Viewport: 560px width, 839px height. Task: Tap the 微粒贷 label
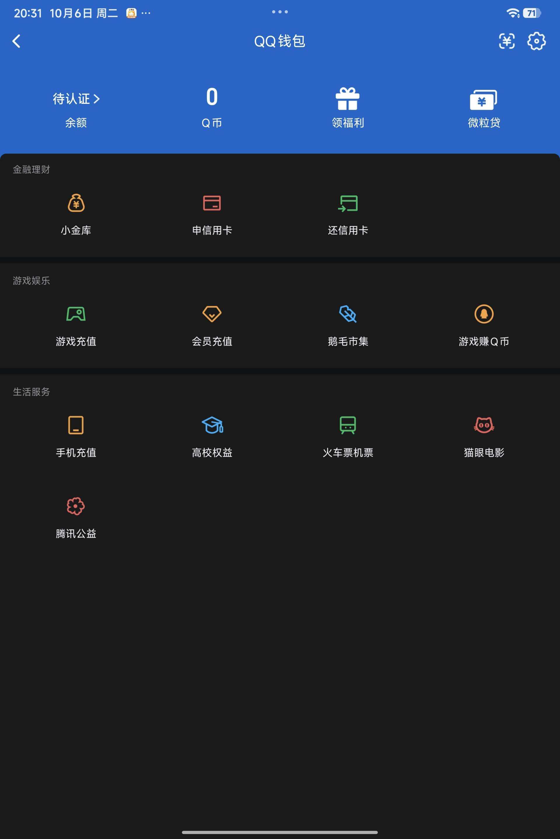484,123
